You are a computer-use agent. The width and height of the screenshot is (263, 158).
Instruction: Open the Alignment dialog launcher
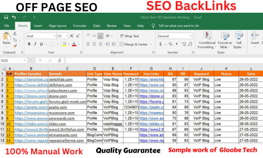tap(153, 53)
